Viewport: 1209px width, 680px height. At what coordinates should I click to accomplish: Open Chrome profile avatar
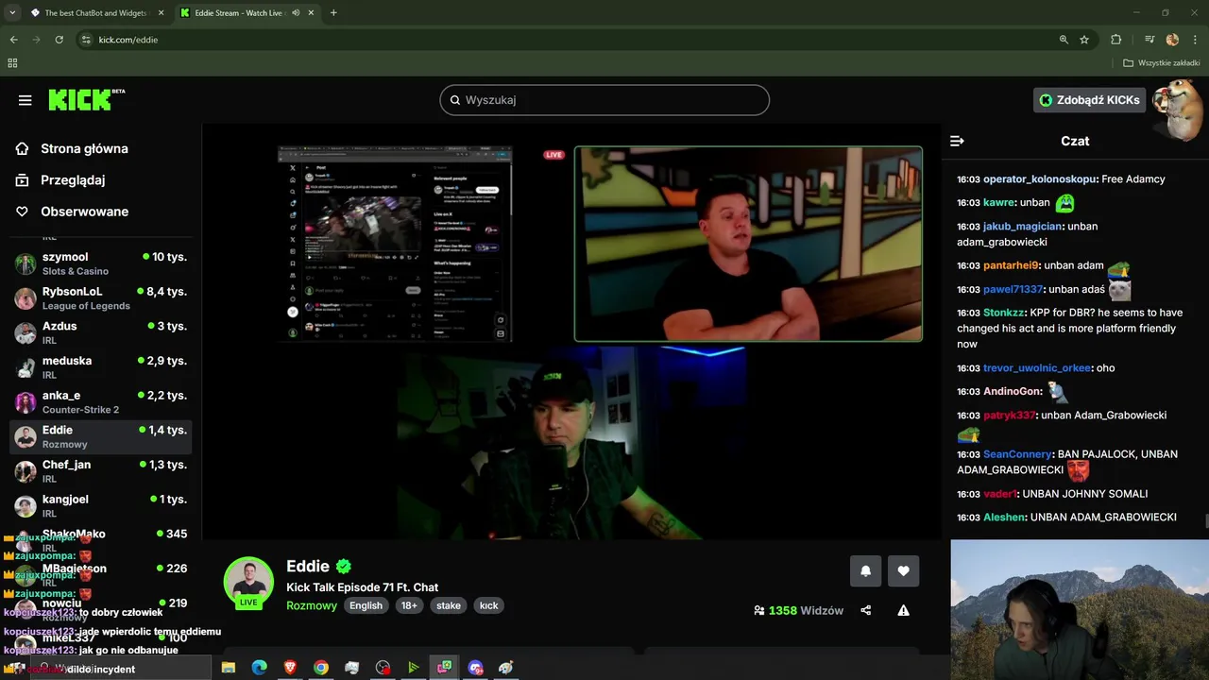1172,40
